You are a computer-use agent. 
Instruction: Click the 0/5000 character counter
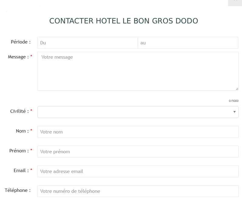(233, 101)
